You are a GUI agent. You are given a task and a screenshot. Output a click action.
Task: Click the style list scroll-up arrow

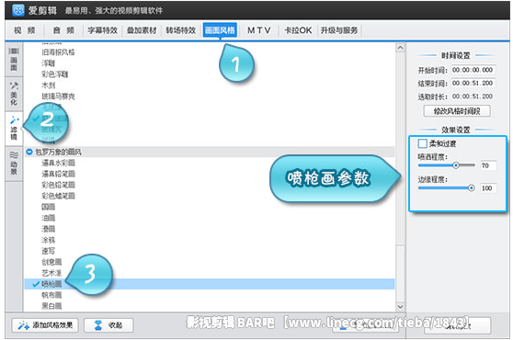point(400,48)
